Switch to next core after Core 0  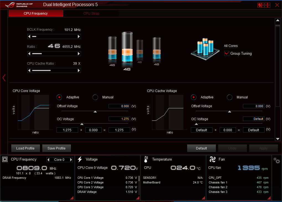[71, 159]
